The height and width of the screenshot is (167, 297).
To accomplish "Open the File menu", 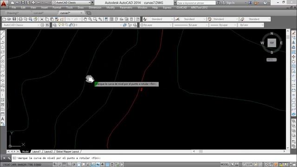I will coord(14,7).
